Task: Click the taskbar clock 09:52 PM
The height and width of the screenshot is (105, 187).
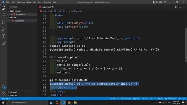Action: tap(176, 102)
